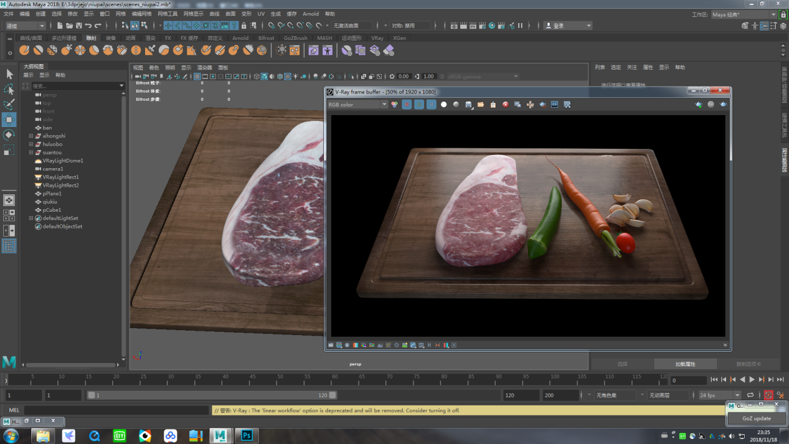This screenshot has width=789, height=444.
Task: Expand the huluobo node in outliner
Action: (x=31, y=144)
